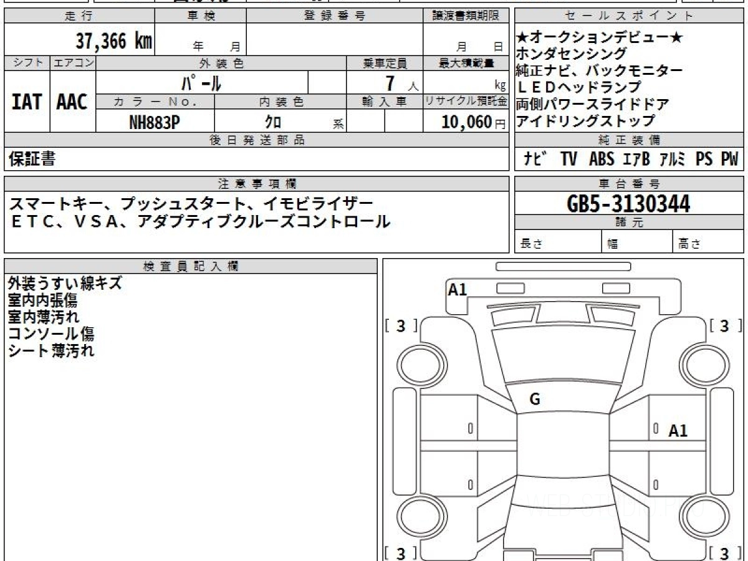Select inspector note 室内内張傷

[42, 300]
